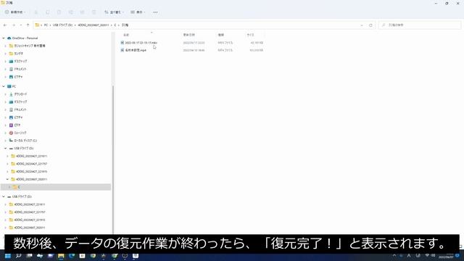This screenshot has height=261, width=464.
Task: Collapse the bottom standalone USB ドライブ (D:) node
Action: pyautogui.click(x=4, y=196)
